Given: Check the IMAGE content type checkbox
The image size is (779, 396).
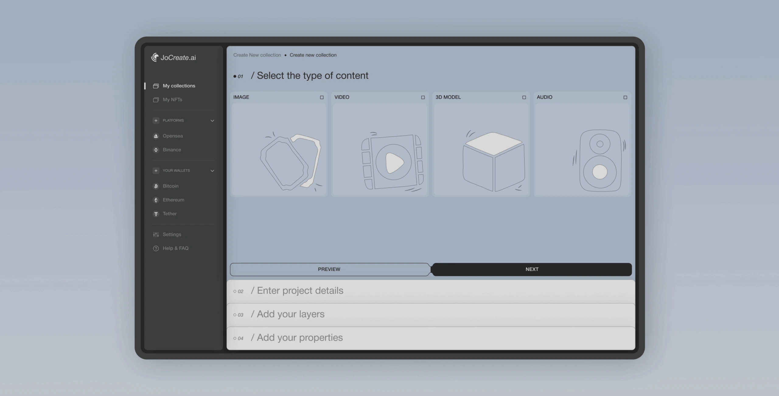Looking at the screenshot, I should (x=322, y=97).
